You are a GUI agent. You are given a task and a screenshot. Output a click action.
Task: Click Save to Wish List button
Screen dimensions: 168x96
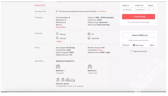click(x=139, y=35)
